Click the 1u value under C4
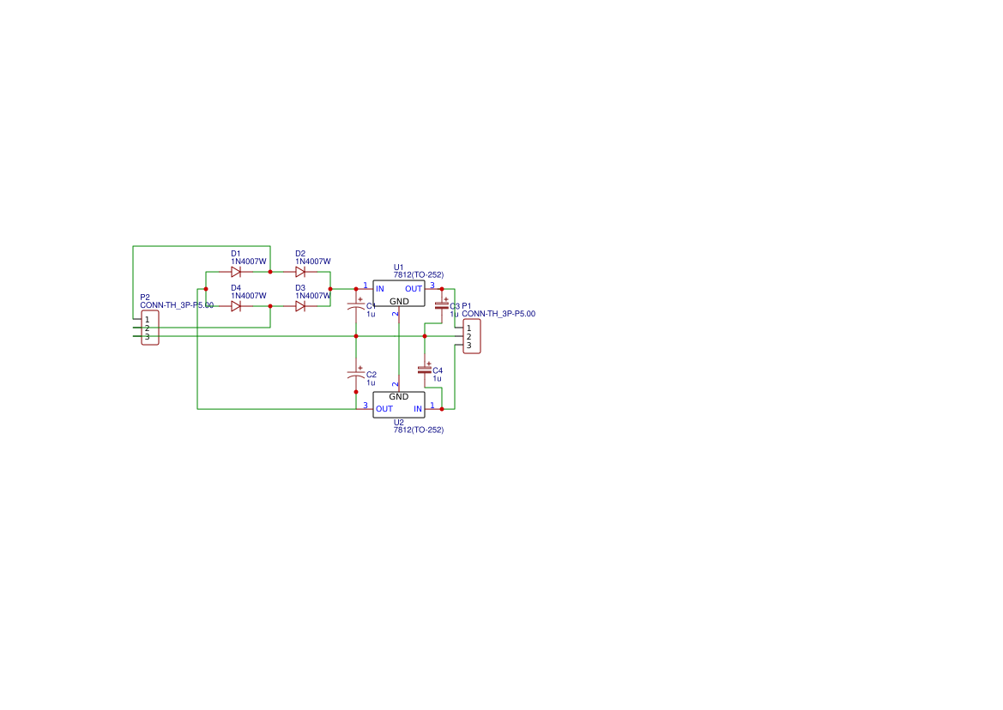 coord(437,379)
